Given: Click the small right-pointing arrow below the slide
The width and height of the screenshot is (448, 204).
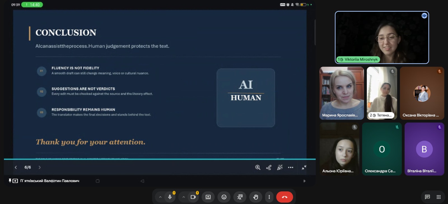Looking at the screenshot, I should click(x=304, y=181).
